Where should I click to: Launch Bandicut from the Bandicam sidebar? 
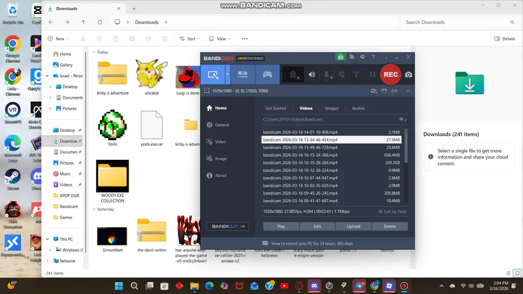tap(228, 227)
